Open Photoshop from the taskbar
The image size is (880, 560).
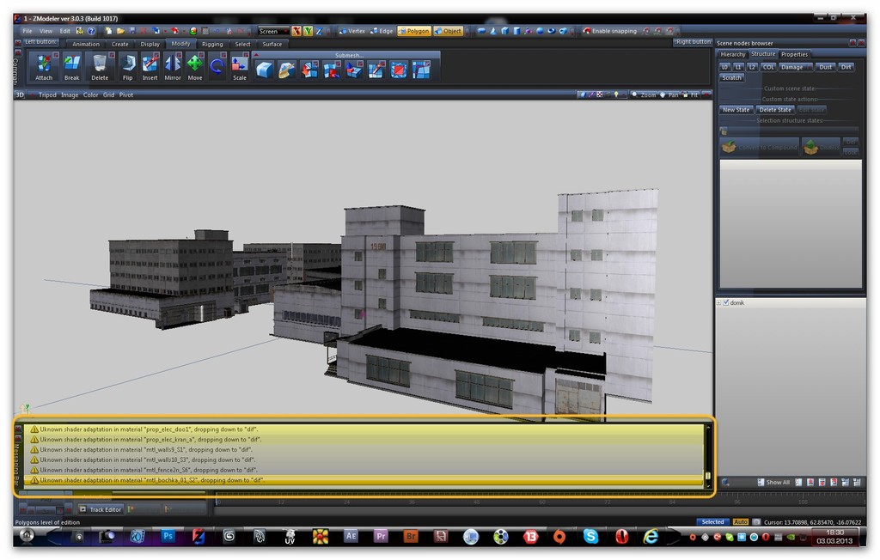coord(168,536)
